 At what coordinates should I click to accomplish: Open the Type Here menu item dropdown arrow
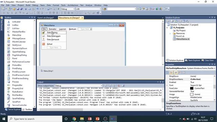91,29
